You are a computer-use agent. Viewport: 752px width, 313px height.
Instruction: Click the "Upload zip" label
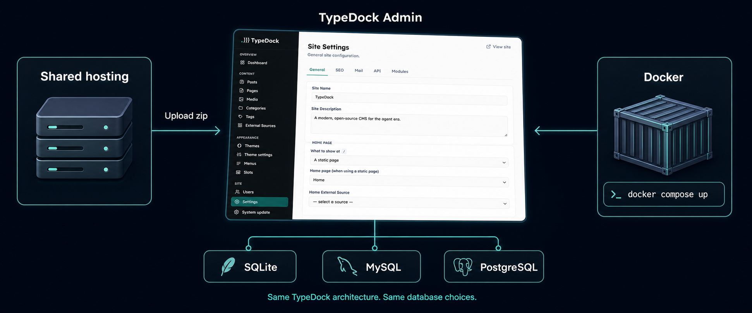(186, 116)
